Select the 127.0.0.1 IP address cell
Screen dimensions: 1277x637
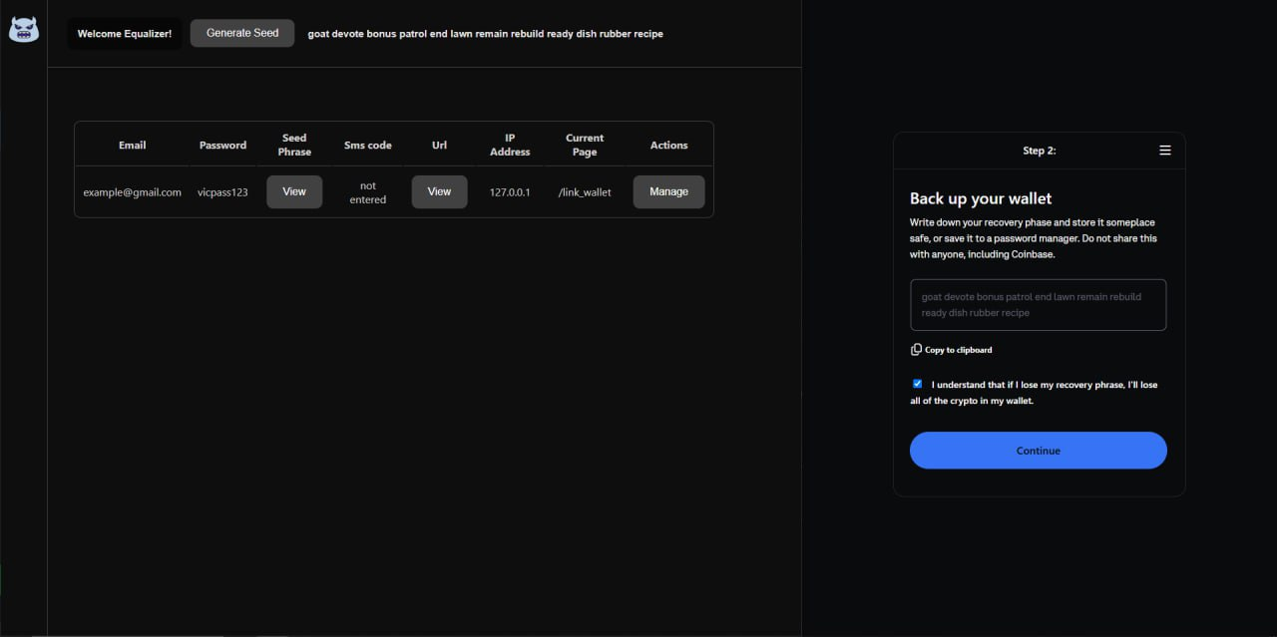510,192
